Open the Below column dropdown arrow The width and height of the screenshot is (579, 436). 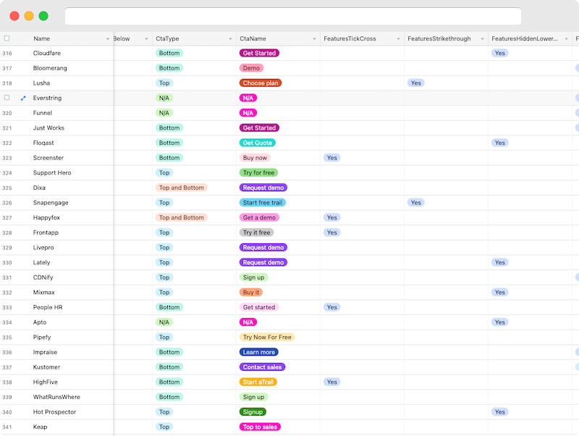coord(146,39)
